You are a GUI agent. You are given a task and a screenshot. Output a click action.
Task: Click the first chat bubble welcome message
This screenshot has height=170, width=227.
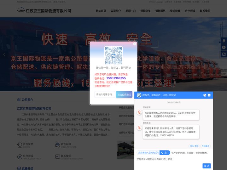coord(171,115)
